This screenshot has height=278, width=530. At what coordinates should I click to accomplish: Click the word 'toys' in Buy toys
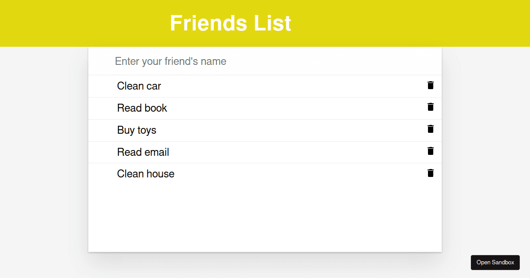point(147,131)
